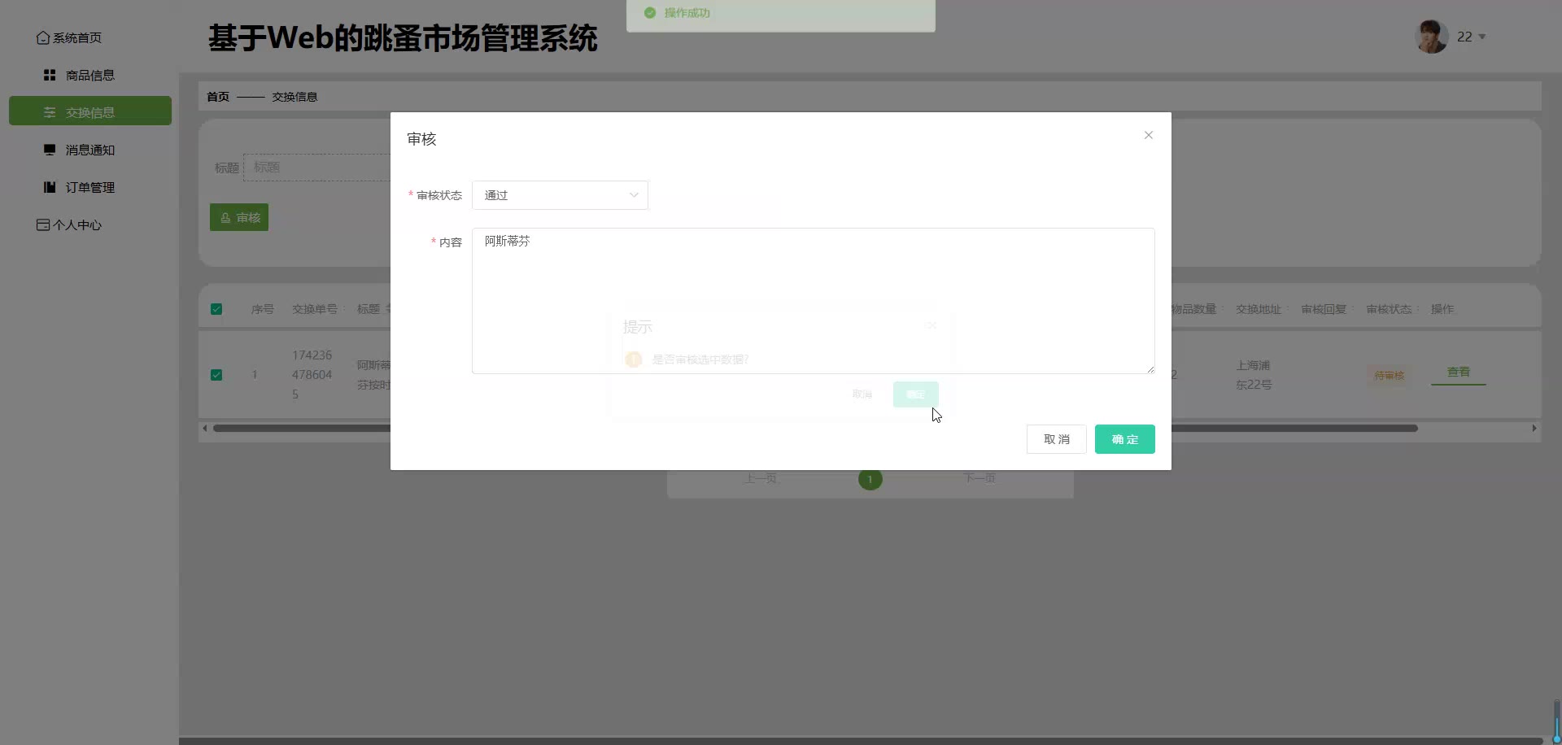The image size is (1562, 745).
Task: Click the sliders icon beside 交换信息
Action: pyautogui.click(x=50, y=112)
